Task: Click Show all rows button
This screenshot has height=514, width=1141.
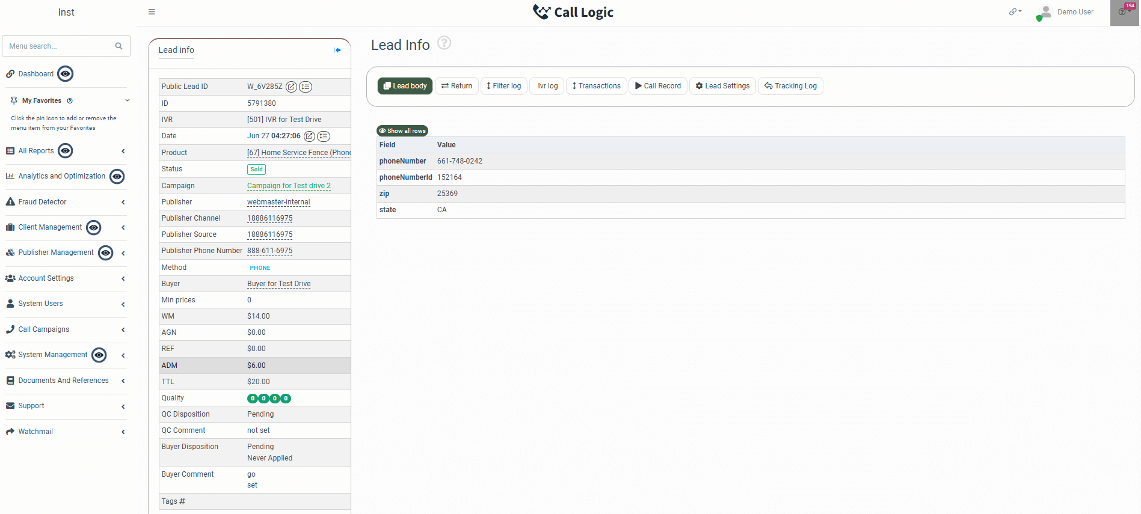Action: pos(402,131)
